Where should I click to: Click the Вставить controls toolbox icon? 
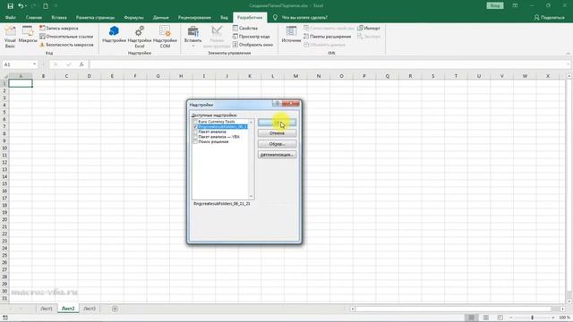193,32
